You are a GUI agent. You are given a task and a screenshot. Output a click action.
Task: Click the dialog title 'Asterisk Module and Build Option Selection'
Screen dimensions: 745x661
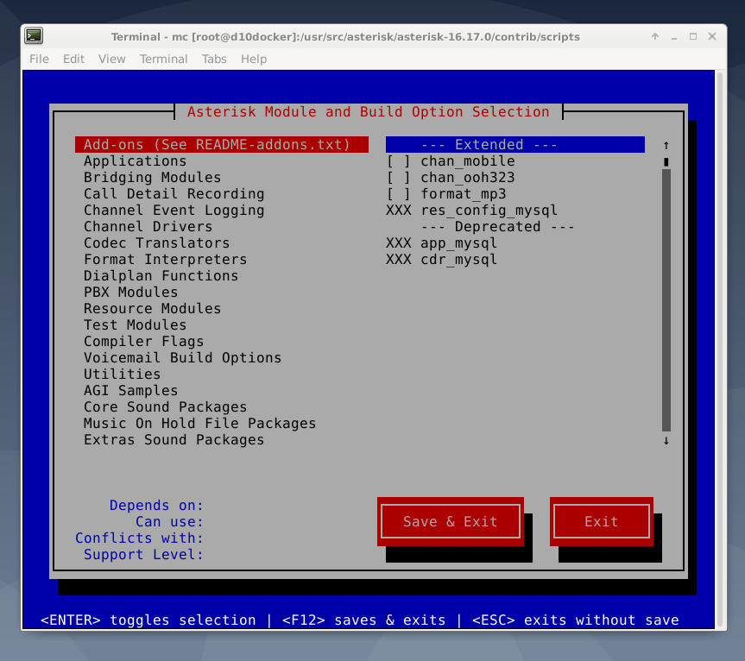(369, 112)
